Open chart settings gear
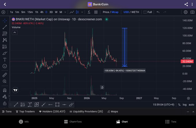The height and width of the screenshot is (128, 196). [x=186, y=12]
